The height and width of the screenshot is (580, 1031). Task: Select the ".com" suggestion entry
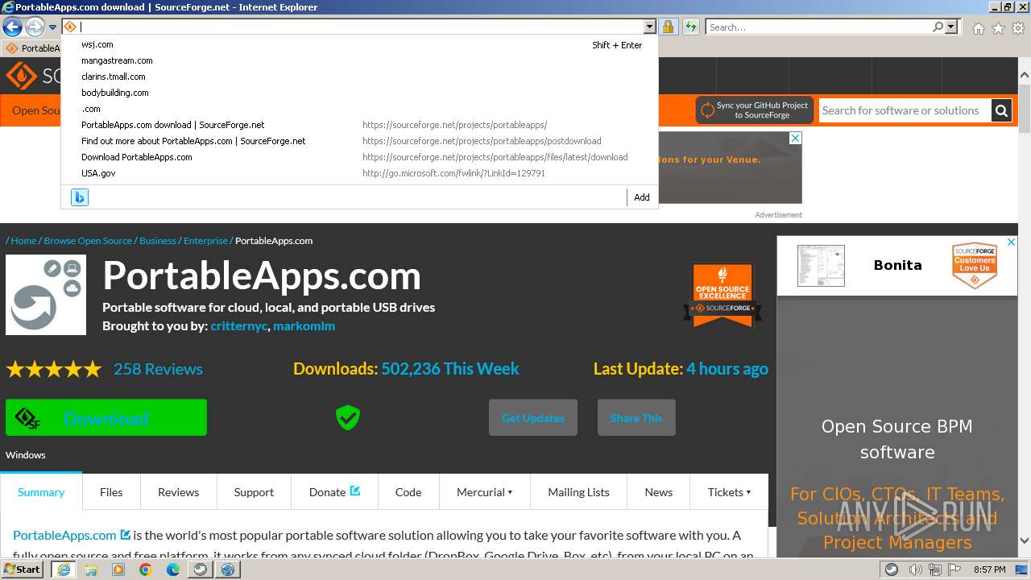tap(359, 109)
